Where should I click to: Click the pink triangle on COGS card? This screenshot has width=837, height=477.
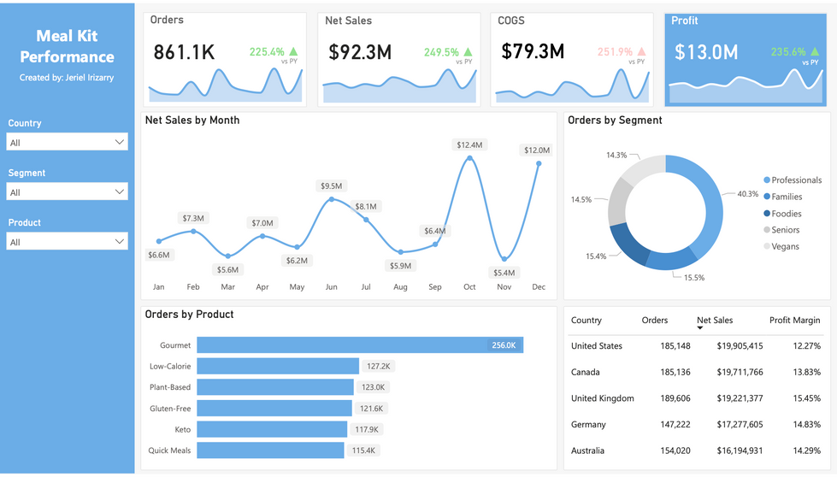click(641, 52)
